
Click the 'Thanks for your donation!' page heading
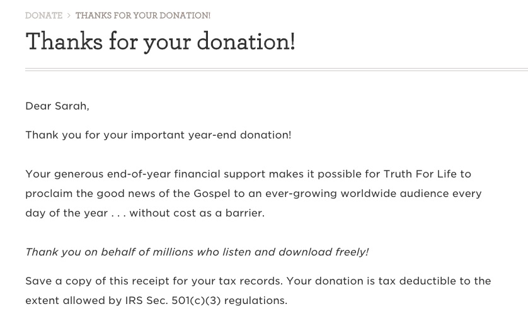tap(160, 42)
